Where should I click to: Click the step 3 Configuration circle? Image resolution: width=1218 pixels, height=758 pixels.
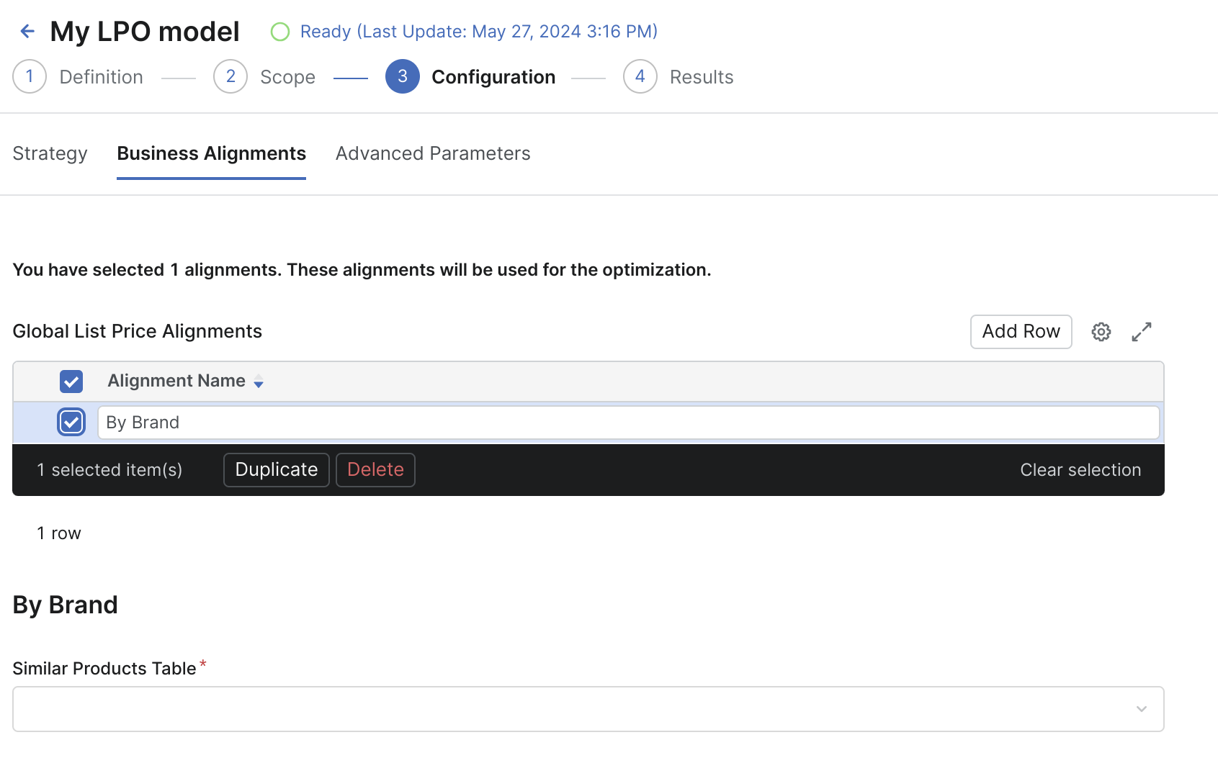[x=403, y=76]
